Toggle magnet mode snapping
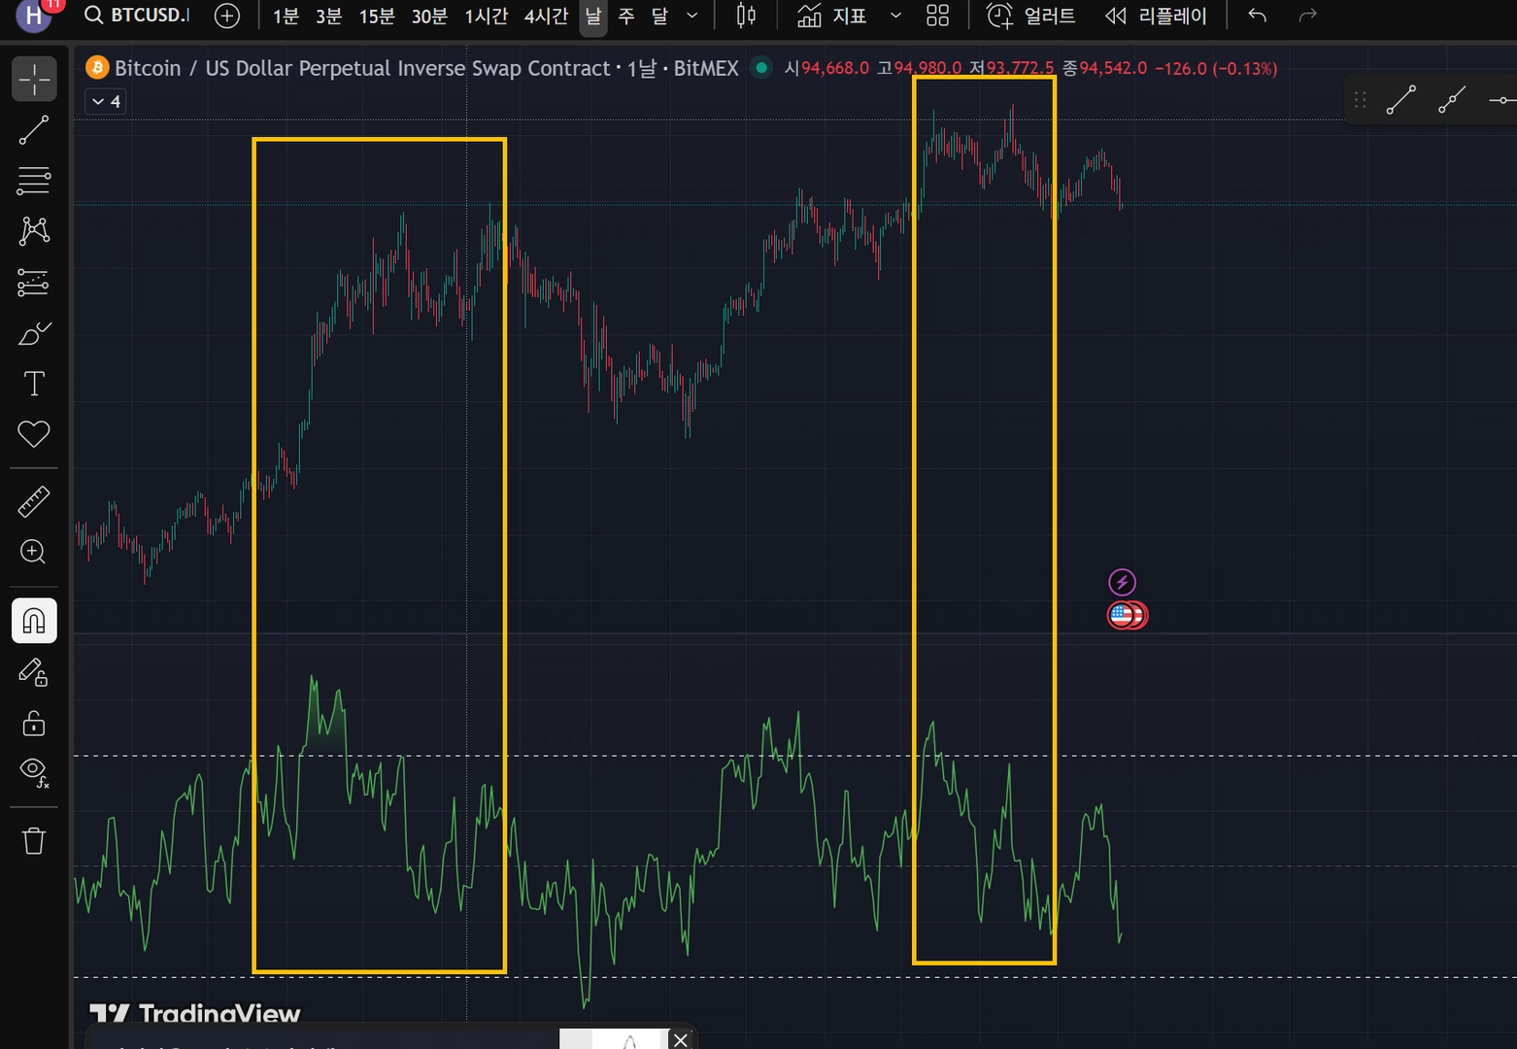 coord(34,621)
